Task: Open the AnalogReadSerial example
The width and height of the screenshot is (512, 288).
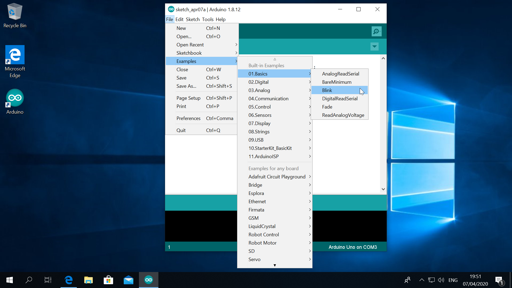Action: coord(340,74)
